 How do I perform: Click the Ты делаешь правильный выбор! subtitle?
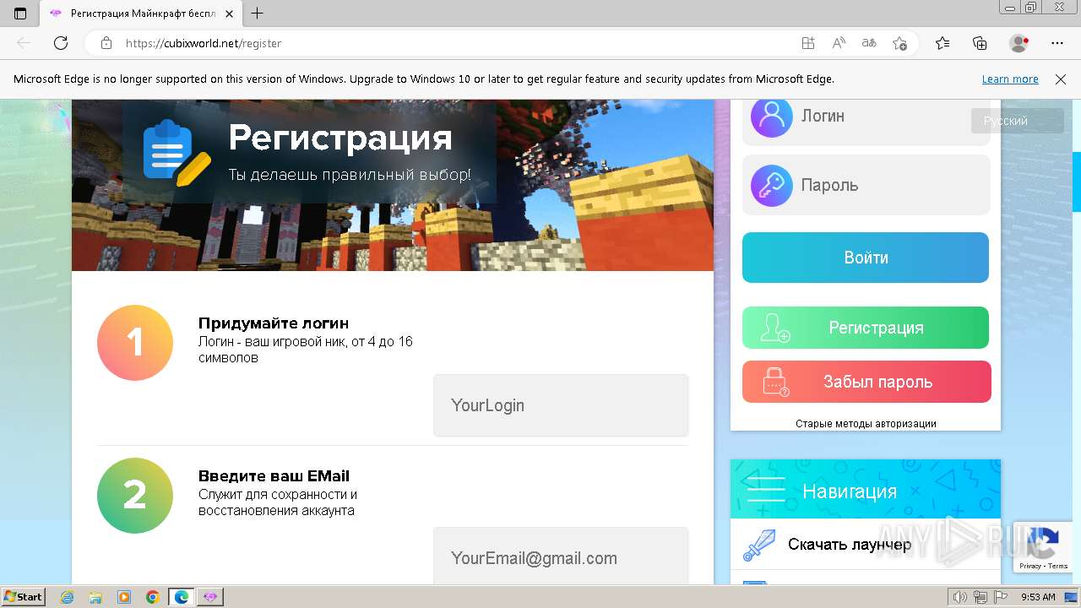coord(350,175)
